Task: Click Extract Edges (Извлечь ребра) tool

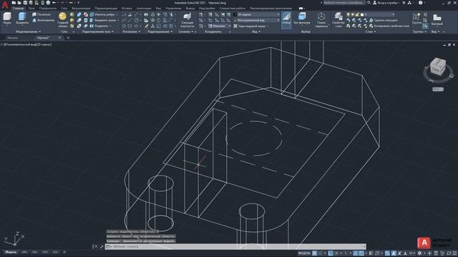Action: pyautogui.click(x=102, y=14)
